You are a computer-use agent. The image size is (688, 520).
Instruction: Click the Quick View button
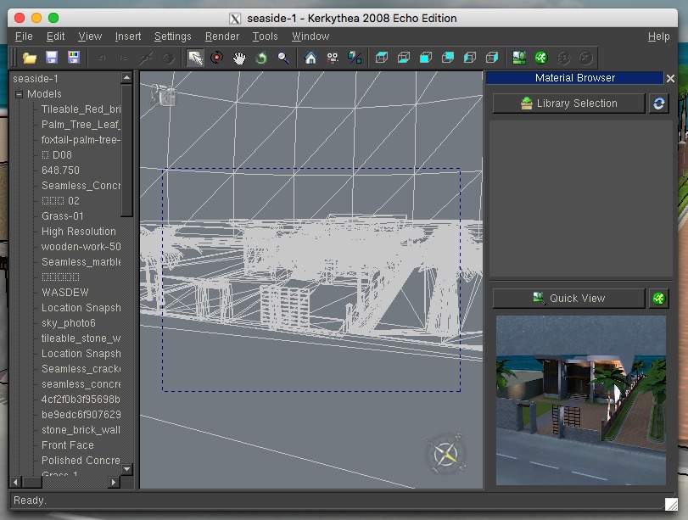[568, 299]
